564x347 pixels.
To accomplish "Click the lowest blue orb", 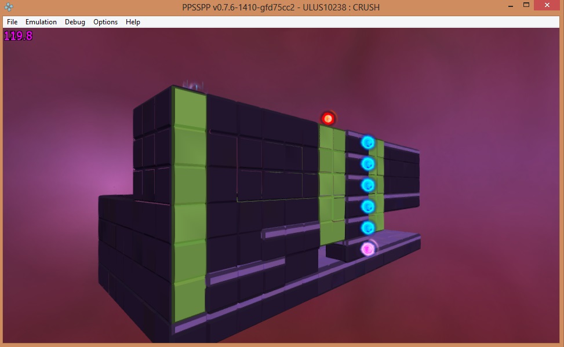I will 367,228.
